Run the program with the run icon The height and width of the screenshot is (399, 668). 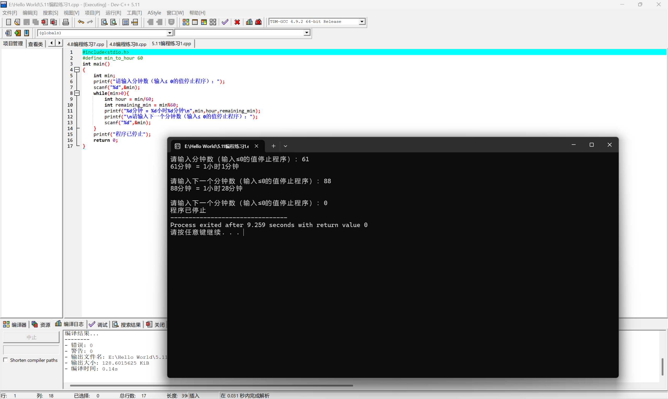pos(195,22)
